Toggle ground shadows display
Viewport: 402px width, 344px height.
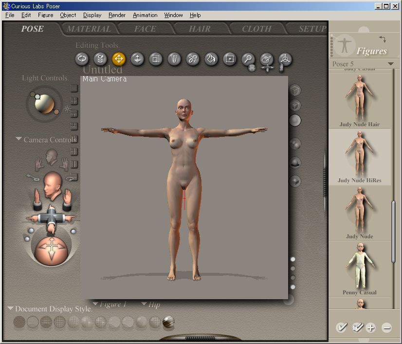coord(295,163)
